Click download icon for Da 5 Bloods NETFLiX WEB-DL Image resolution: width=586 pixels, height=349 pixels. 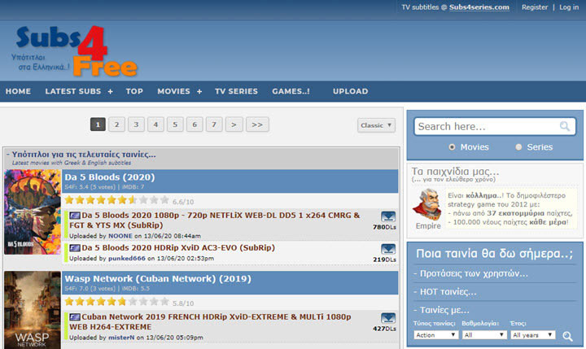click(388, 216)
